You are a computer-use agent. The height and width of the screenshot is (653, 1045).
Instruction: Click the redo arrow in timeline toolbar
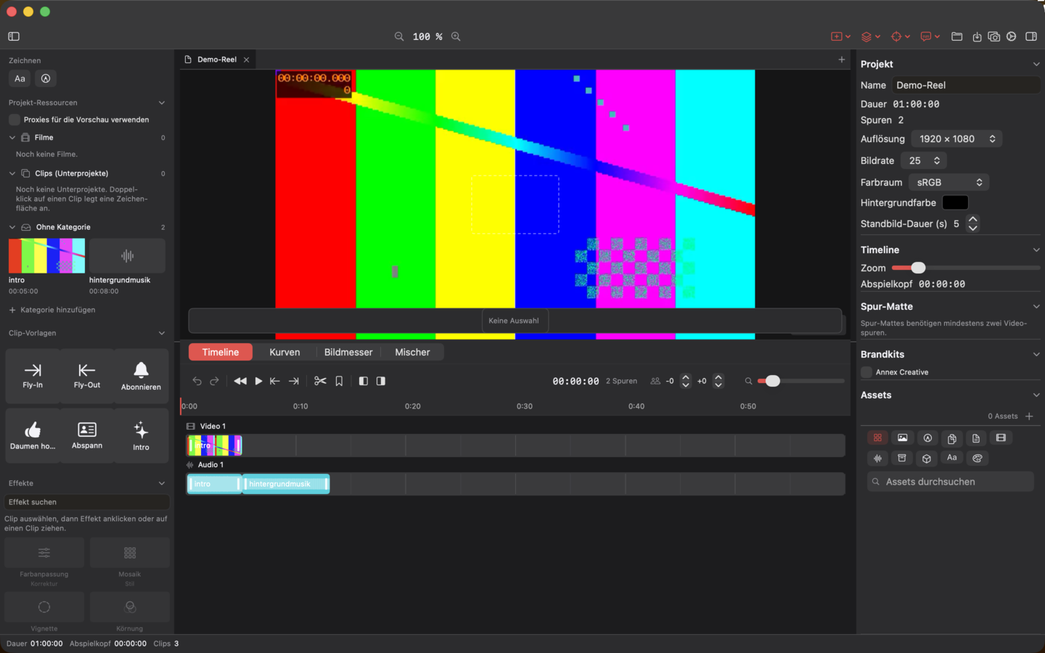(x=214, y=381)
